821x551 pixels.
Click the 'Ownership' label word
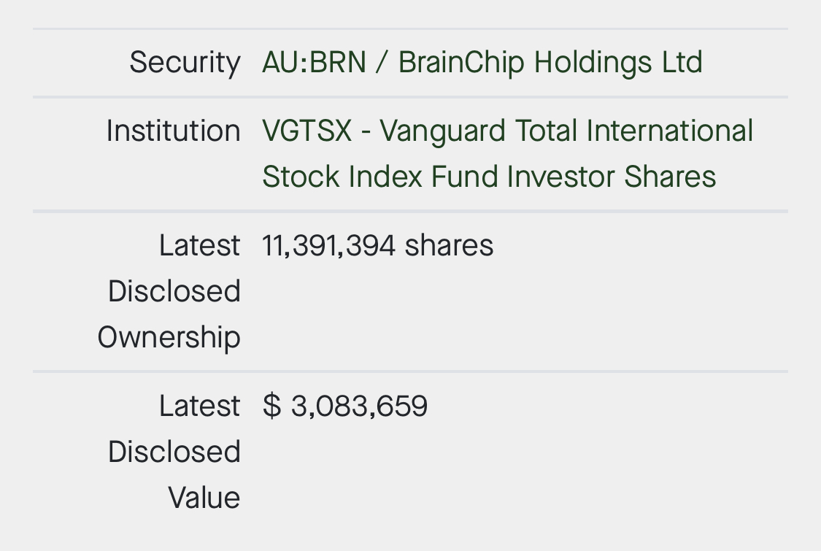(169, 338)
